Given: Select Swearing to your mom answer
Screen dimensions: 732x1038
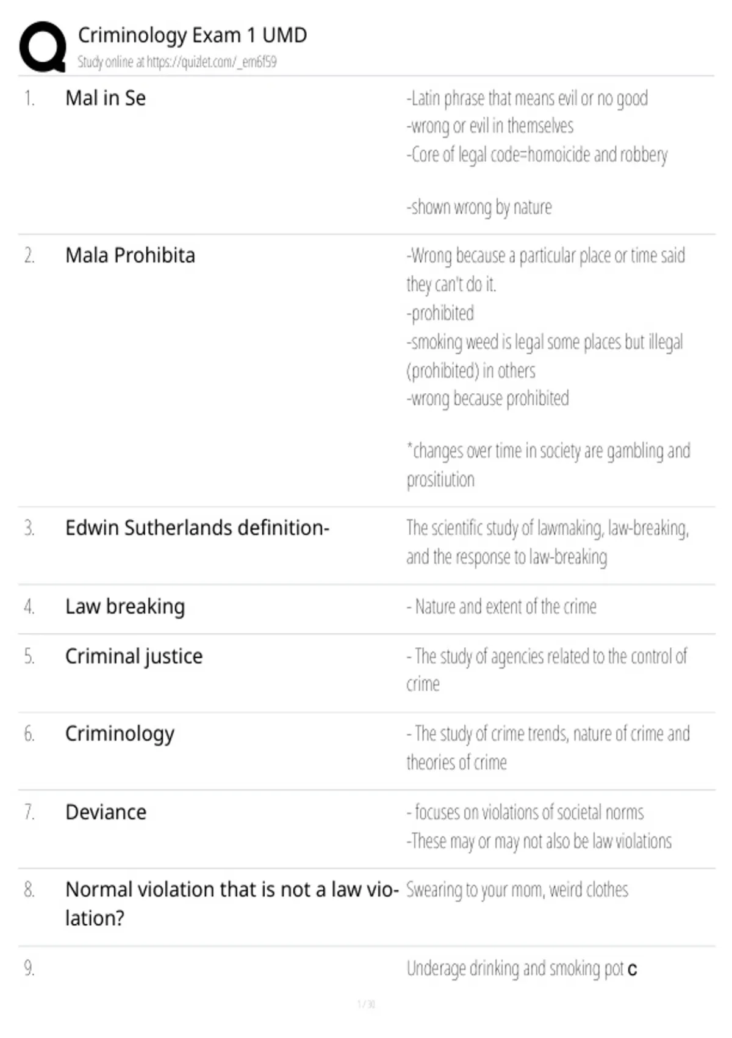Looking at the screenshot, I should (x=517, y=890).
